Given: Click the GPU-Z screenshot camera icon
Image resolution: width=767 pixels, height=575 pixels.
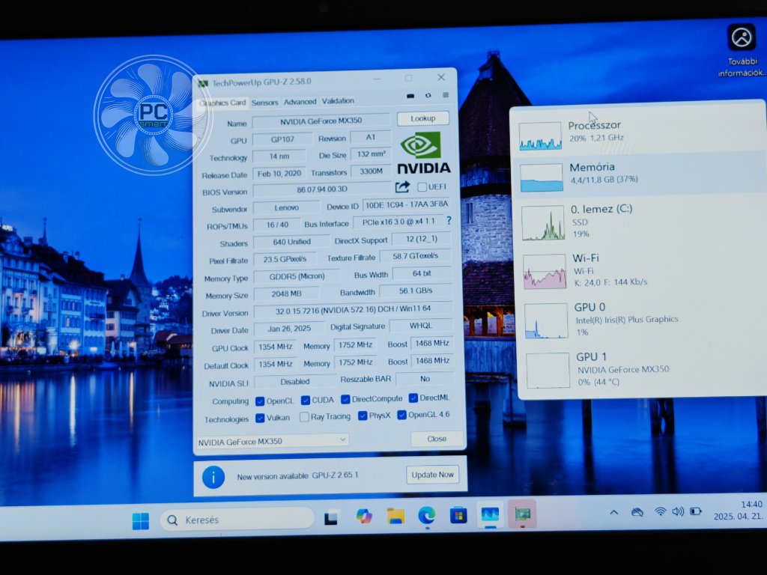Looking at the screenshot, I should (410, 96).
